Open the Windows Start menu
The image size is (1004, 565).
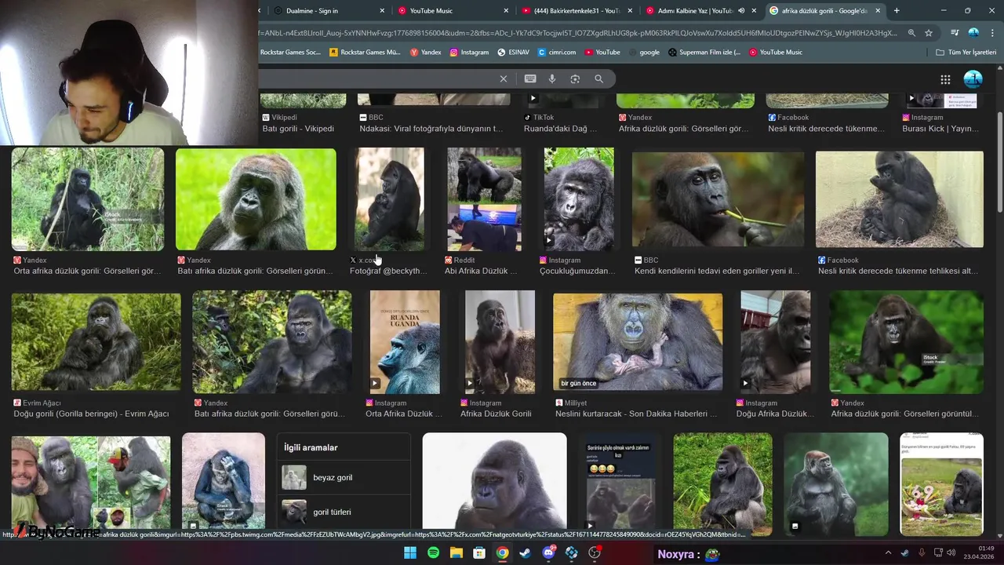[410, 553]
